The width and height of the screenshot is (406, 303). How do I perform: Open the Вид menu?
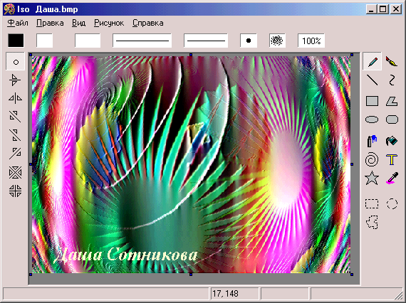point(79,23)
